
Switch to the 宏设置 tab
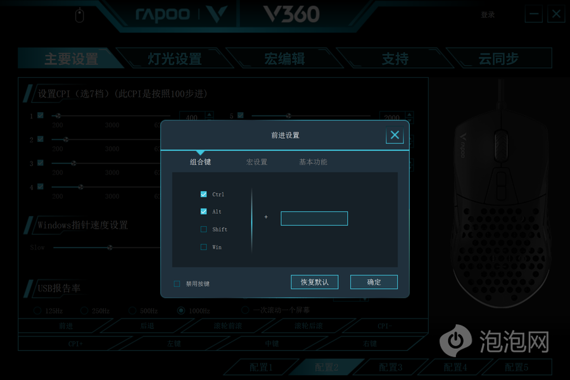(x=256, y=162)
